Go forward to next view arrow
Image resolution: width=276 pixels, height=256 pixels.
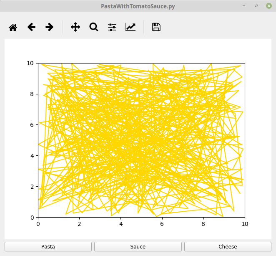pyautogui.click(x=50, y=27)
